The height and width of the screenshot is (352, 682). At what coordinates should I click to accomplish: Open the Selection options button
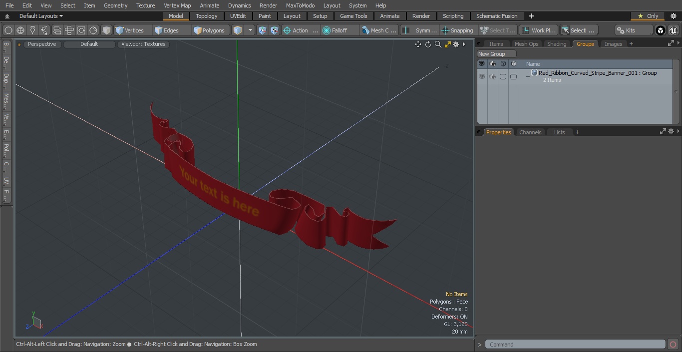pyautogui.click(x=578, y=30)
